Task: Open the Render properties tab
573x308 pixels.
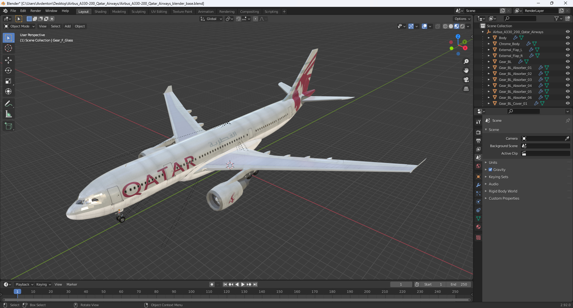Action: pyautogui.click(x=478, y=132)
